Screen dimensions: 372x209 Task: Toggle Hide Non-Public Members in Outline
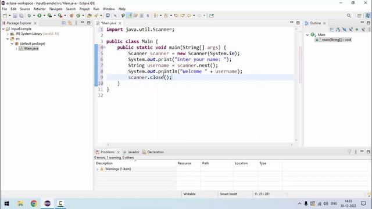click(357, 30)
